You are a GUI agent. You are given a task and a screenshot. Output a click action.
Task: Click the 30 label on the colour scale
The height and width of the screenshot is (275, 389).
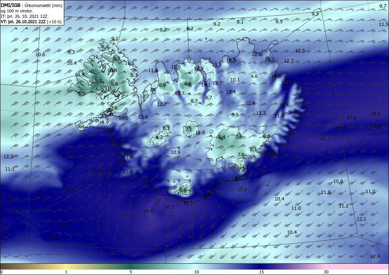326,272
